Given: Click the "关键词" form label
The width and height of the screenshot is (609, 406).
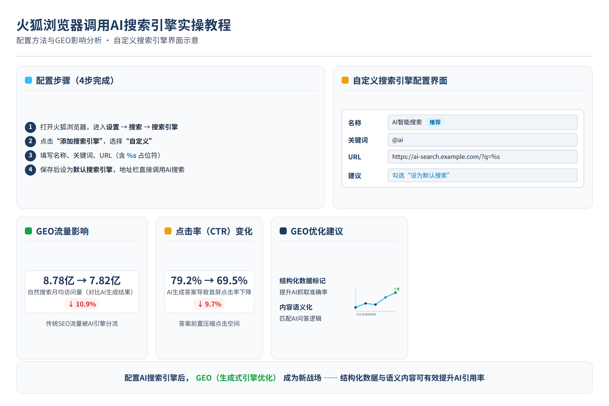Looking at the screenshot, I should click(358, 140).
